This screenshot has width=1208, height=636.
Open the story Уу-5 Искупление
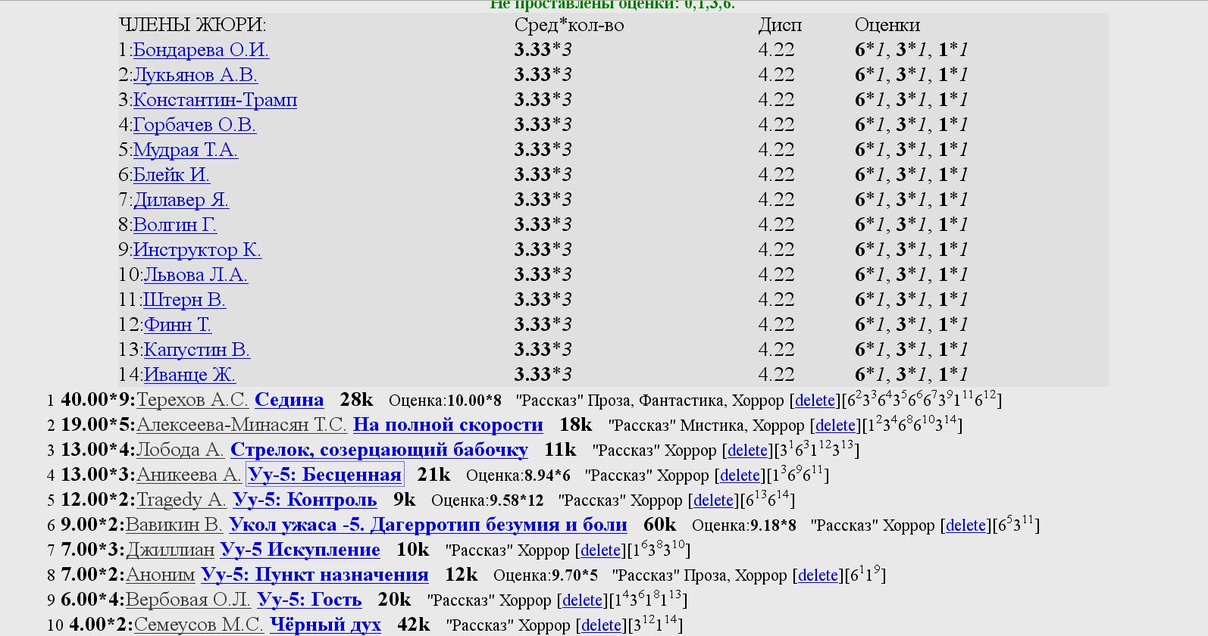pos(300,550)
